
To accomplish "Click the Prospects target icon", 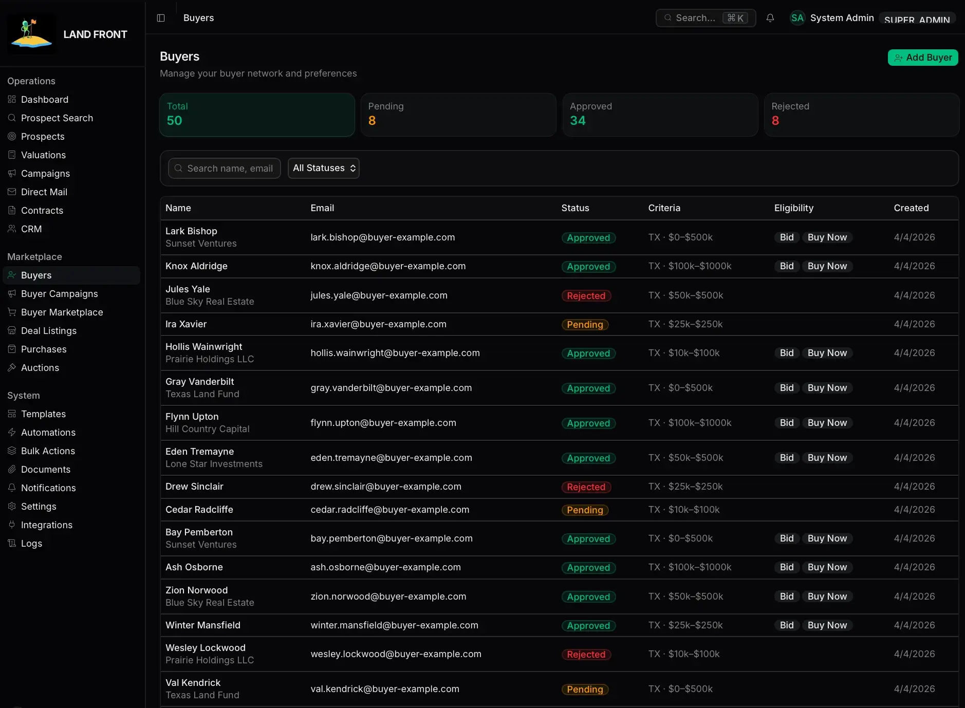I will pyautogui.click(x=12, y=136).
